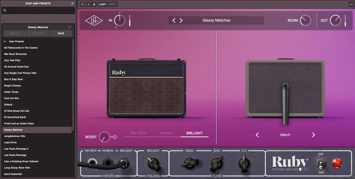Screen dimensions: 355x179
Task: Switch to the VIB-TREM channel
Action: 138,133
